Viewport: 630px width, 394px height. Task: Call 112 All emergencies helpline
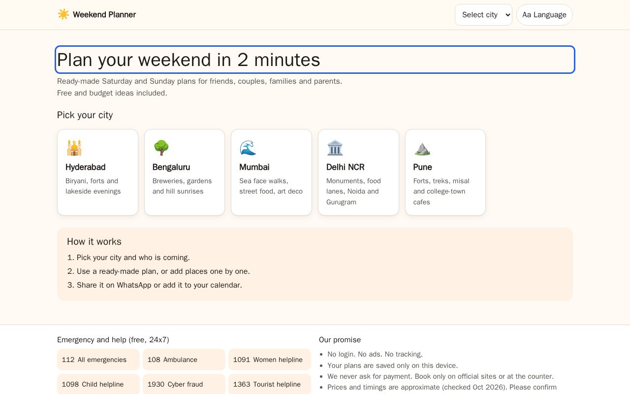tap(98, 360)
